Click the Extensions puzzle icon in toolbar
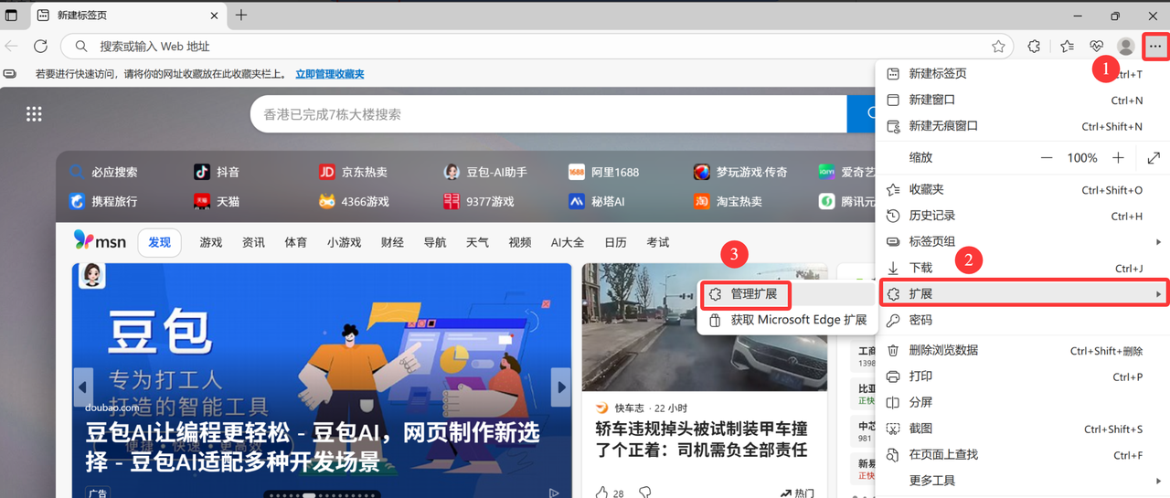Image resolution: width=1170 pixels, height=498 pixels. point(1034,47)
